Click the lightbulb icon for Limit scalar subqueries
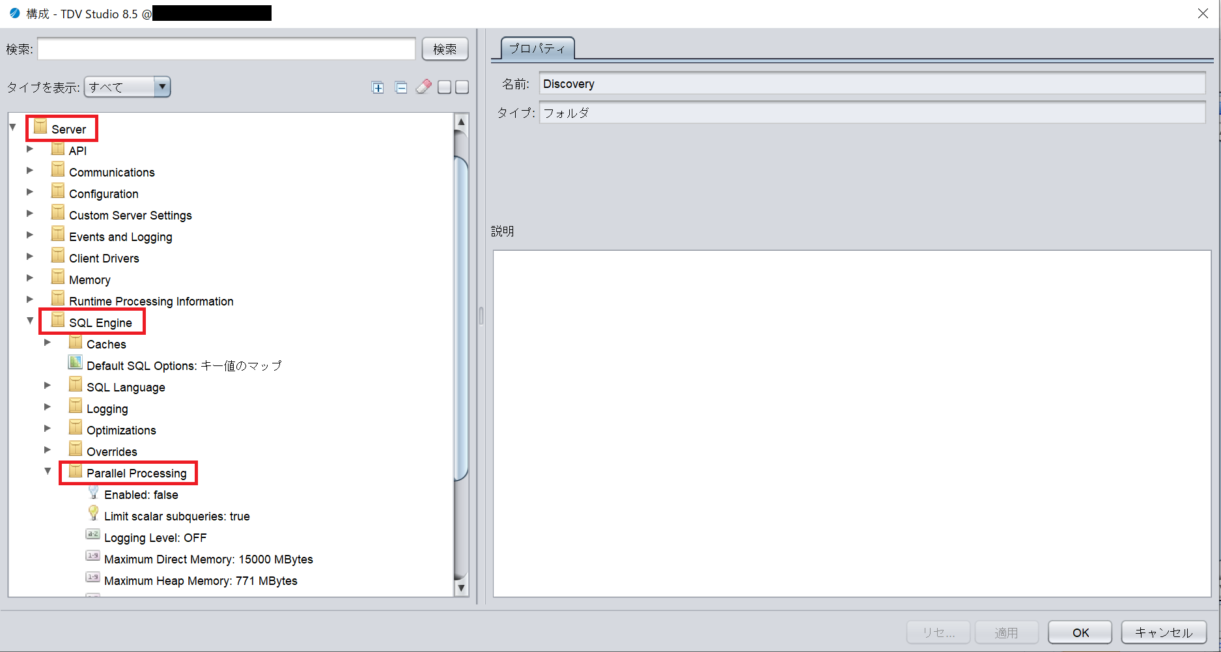 pyautogui.click(x=93, y=513)
